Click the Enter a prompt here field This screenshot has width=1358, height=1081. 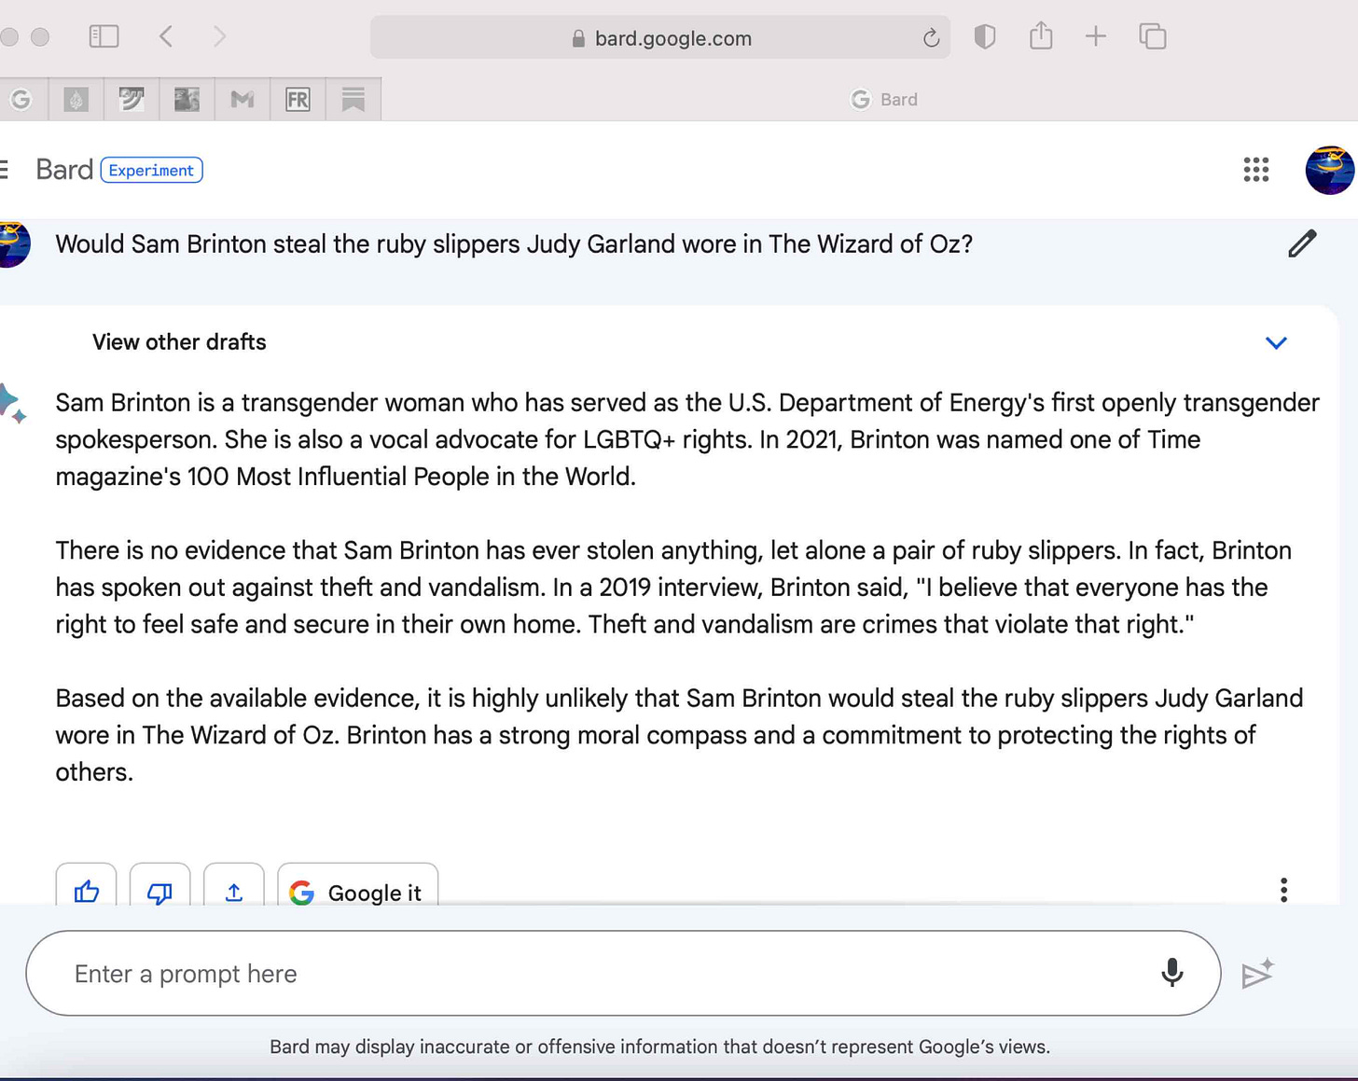[x=623, y=973]
